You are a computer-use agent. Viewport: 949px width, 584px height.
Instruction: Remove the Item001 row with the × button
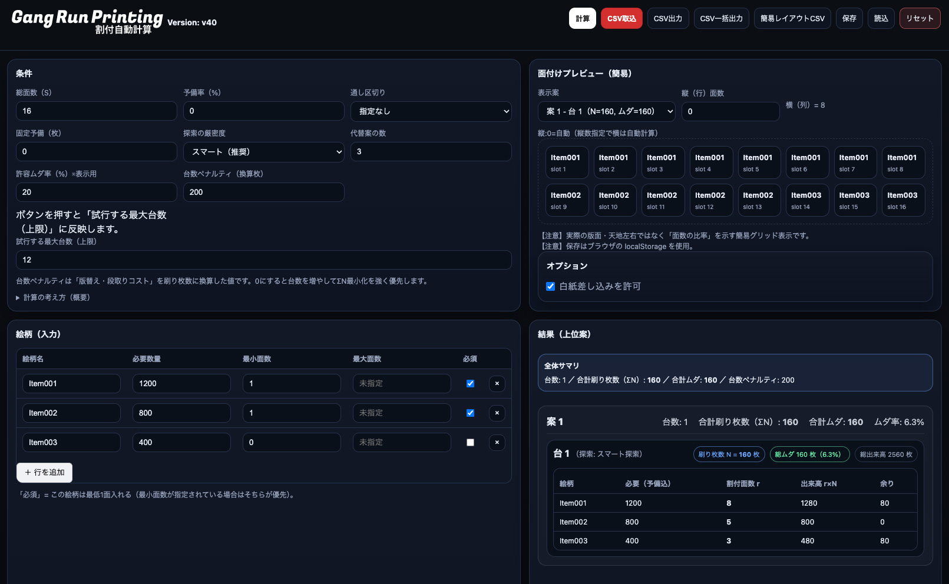tap(497, 383)
